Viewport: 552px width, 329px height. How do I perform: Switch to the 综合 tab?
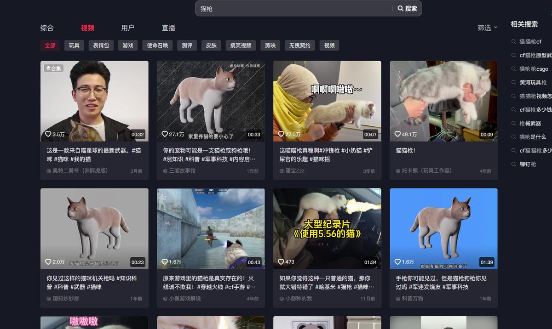[47, 28]
